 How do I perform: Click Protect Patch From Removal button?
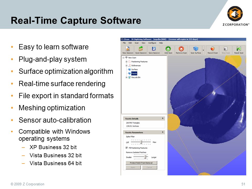pyautogui.click(x=141, y=163)
